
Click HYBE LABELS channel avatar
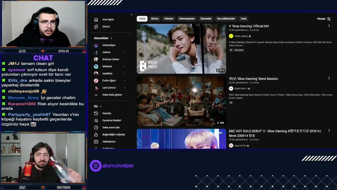(x=231, y=36)
